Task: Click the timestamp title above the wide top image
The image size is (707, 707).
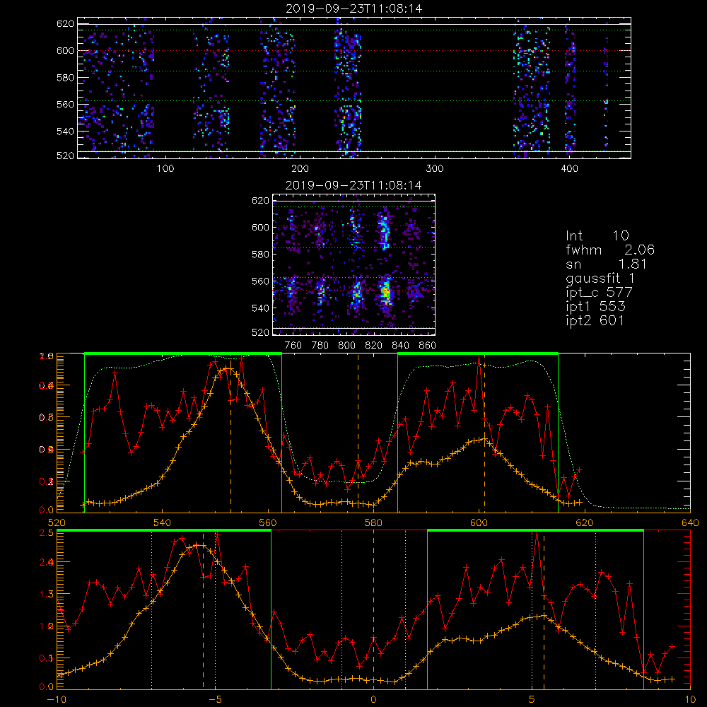Action: coord(354,8)
